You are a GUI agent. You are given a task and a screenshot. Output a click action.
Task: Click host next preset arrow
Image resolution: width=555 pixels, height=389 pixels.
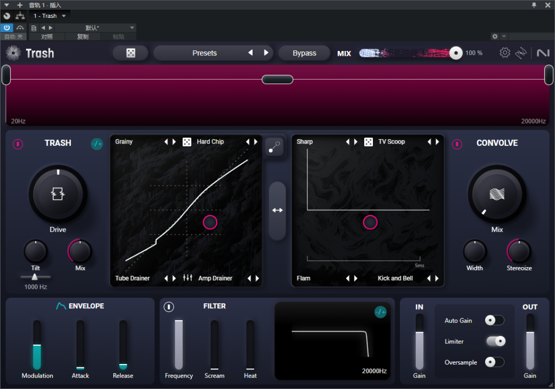point(50,28)
